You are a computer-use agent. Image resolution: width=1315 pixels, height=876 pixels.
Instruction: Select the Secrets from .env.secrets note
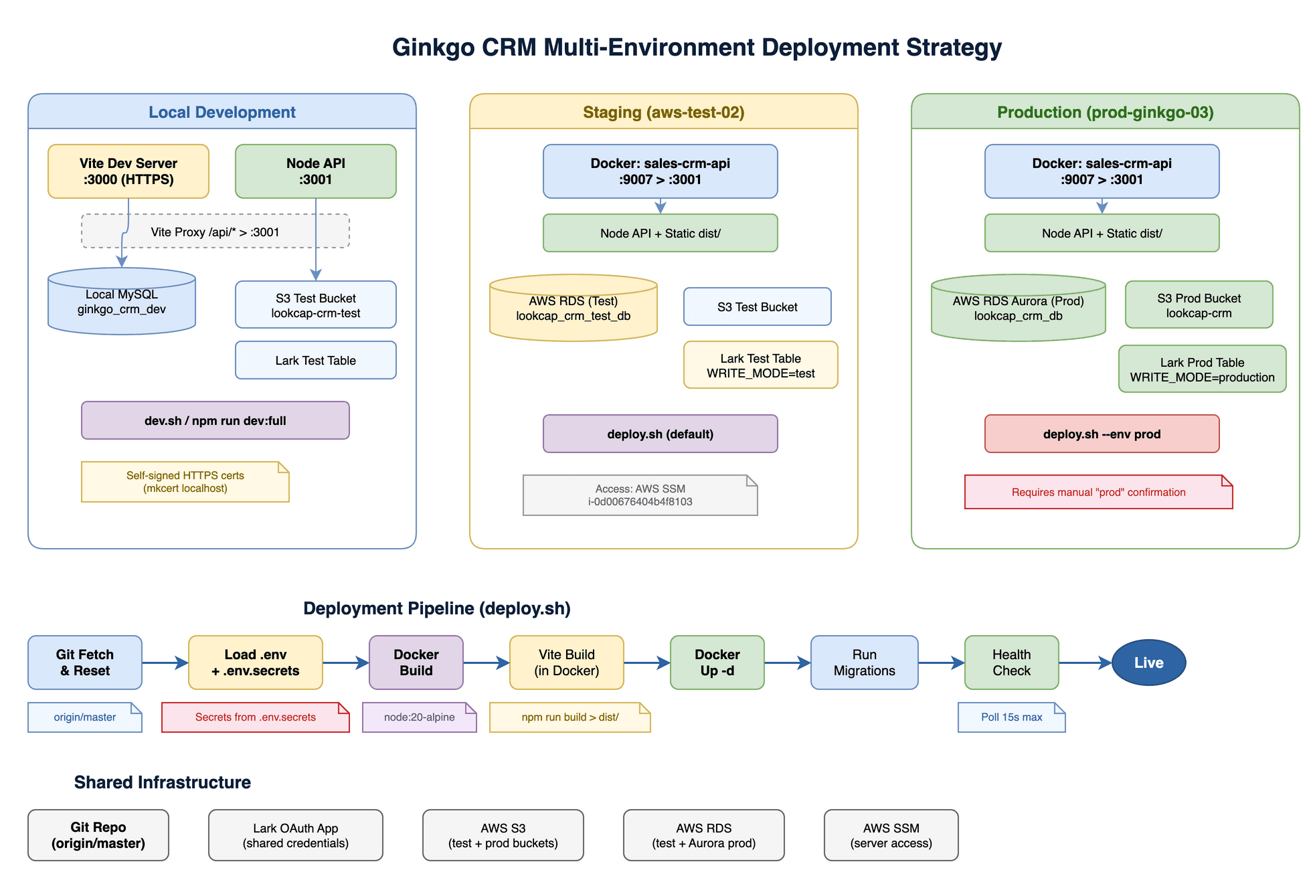click(256, 717)
